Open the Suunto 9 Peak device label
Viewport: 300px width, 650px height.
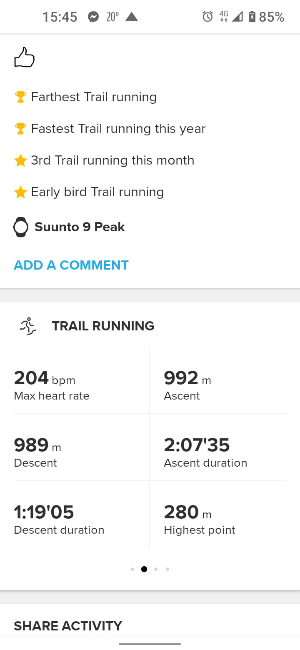(x=80, y=227)
